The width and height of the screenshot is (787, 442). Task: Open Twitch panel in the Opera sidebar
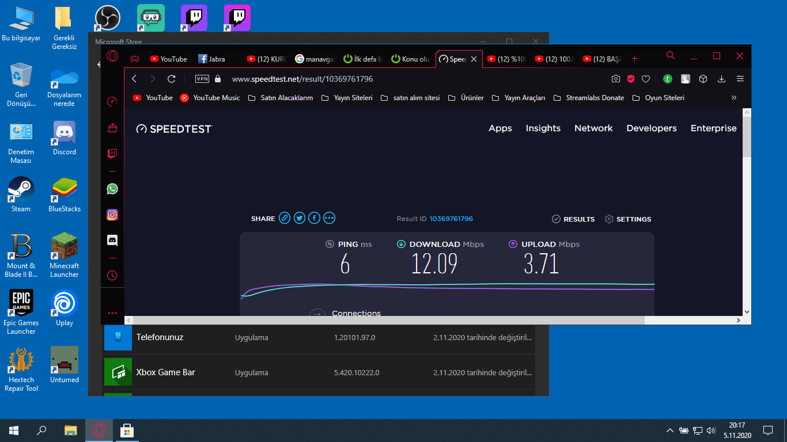112,154
